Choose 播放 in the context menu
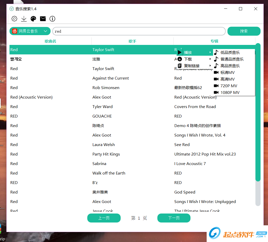268x242 pixels. tap(195, 52)
